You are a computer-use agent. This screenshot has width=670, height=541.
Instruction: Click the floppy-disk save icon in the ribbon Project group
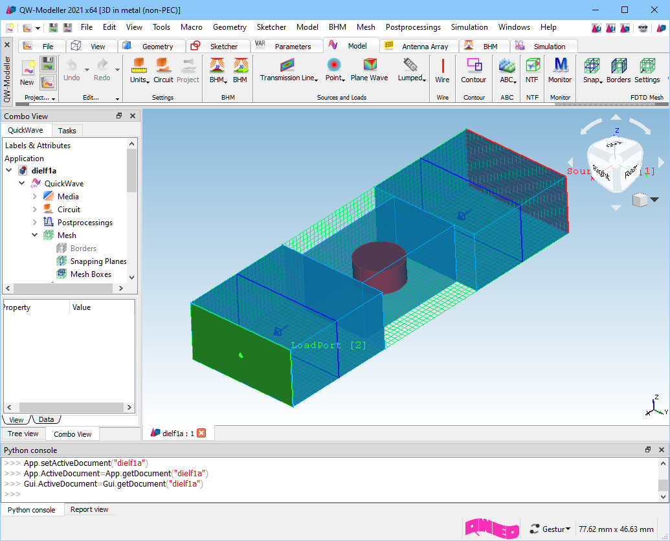pos(48,64)
